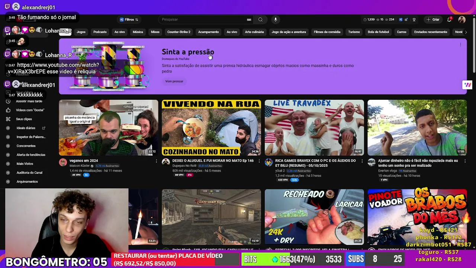Select the Filmes de comédia chip
This screenshot has height=268, width=476.
click(x=327, y=32)
